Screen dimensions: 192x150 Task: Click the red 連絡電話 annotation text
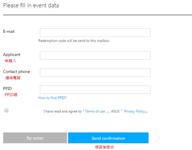[x=13, y=78]
